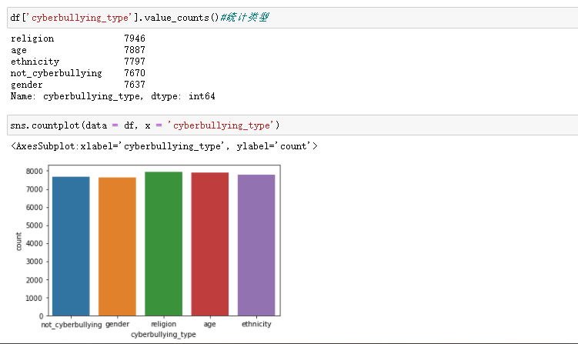Click the value_counts code cell
The width and height of the screenshot is (578, 344).
pyautogui.click(x=292, y=18)
